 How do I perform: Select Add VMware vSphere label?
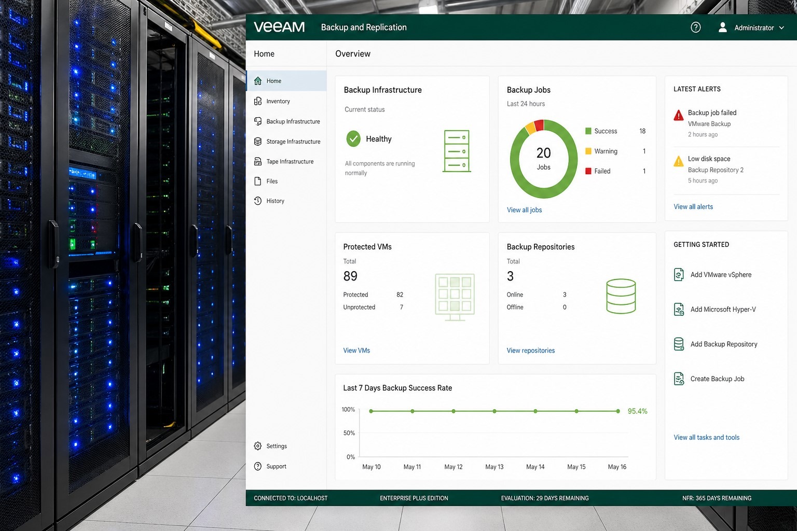click(x=721, y=275)
